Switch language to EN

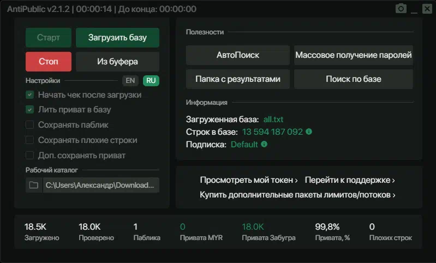pos(130,81)
